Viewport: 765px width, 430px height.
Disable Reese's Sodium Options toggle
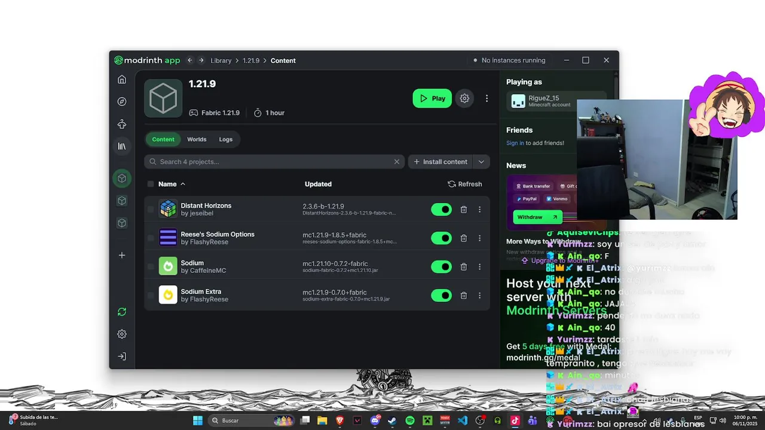pos(442,238)
